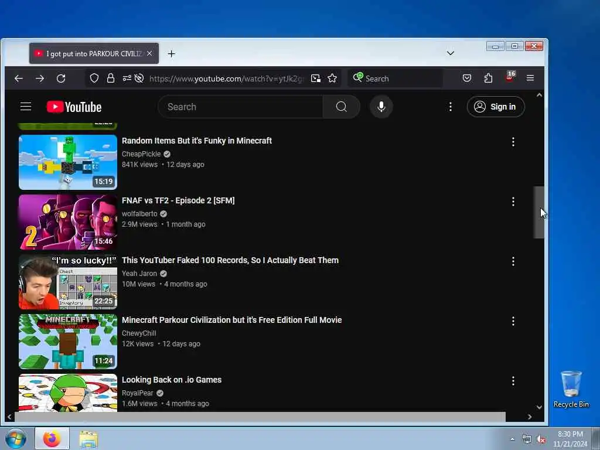Open Firefox application hamburger menu
The width and height of the screenshot is (600, 450).
tap(530, 78)
